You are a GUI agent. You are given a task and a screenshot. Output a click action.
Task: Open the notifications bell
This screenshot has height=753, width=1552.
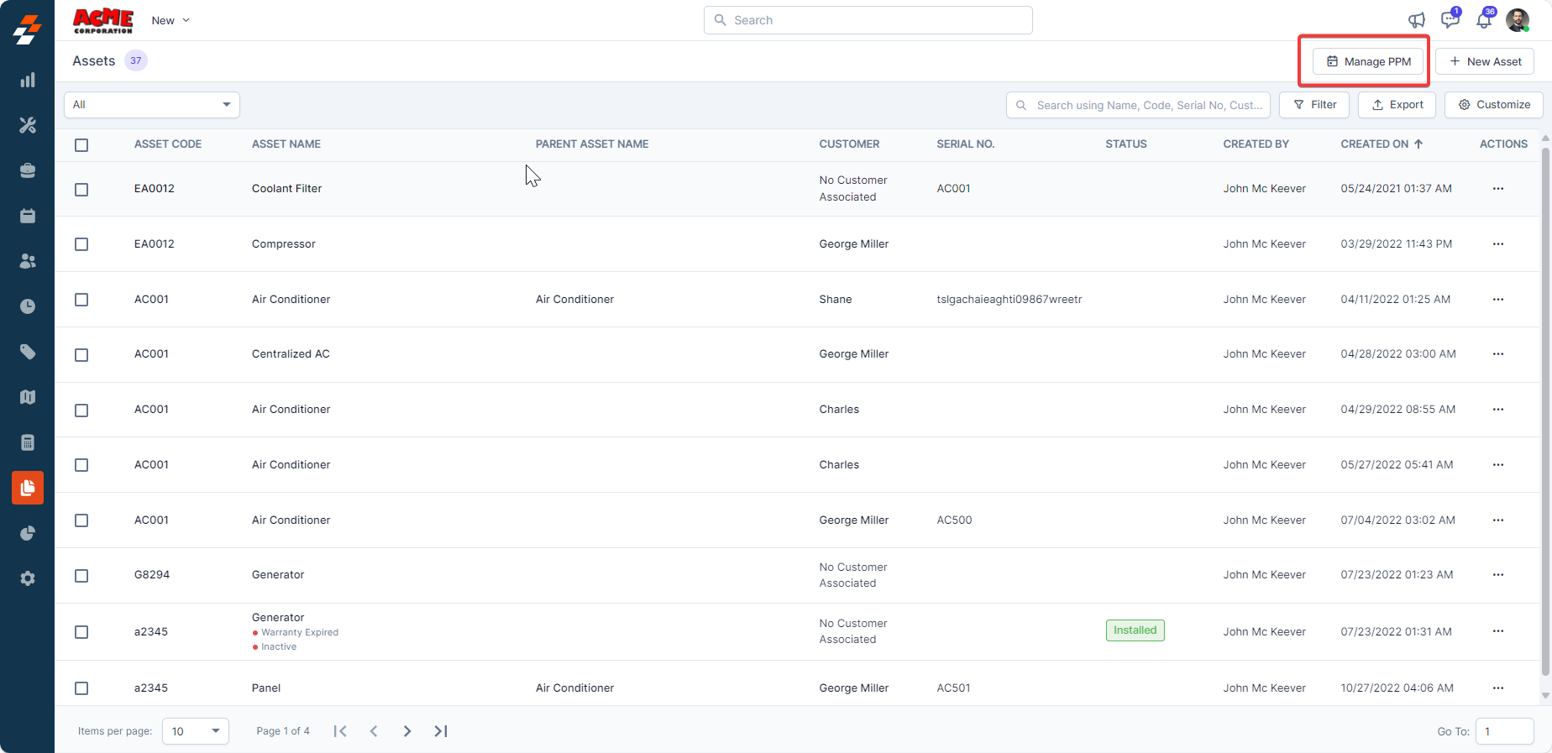click(x=1484, y=20)
